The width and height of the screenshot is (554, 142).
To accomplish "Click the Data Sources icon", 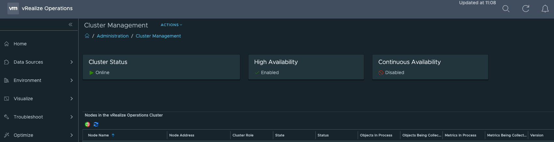I will [x=7, y=62].
